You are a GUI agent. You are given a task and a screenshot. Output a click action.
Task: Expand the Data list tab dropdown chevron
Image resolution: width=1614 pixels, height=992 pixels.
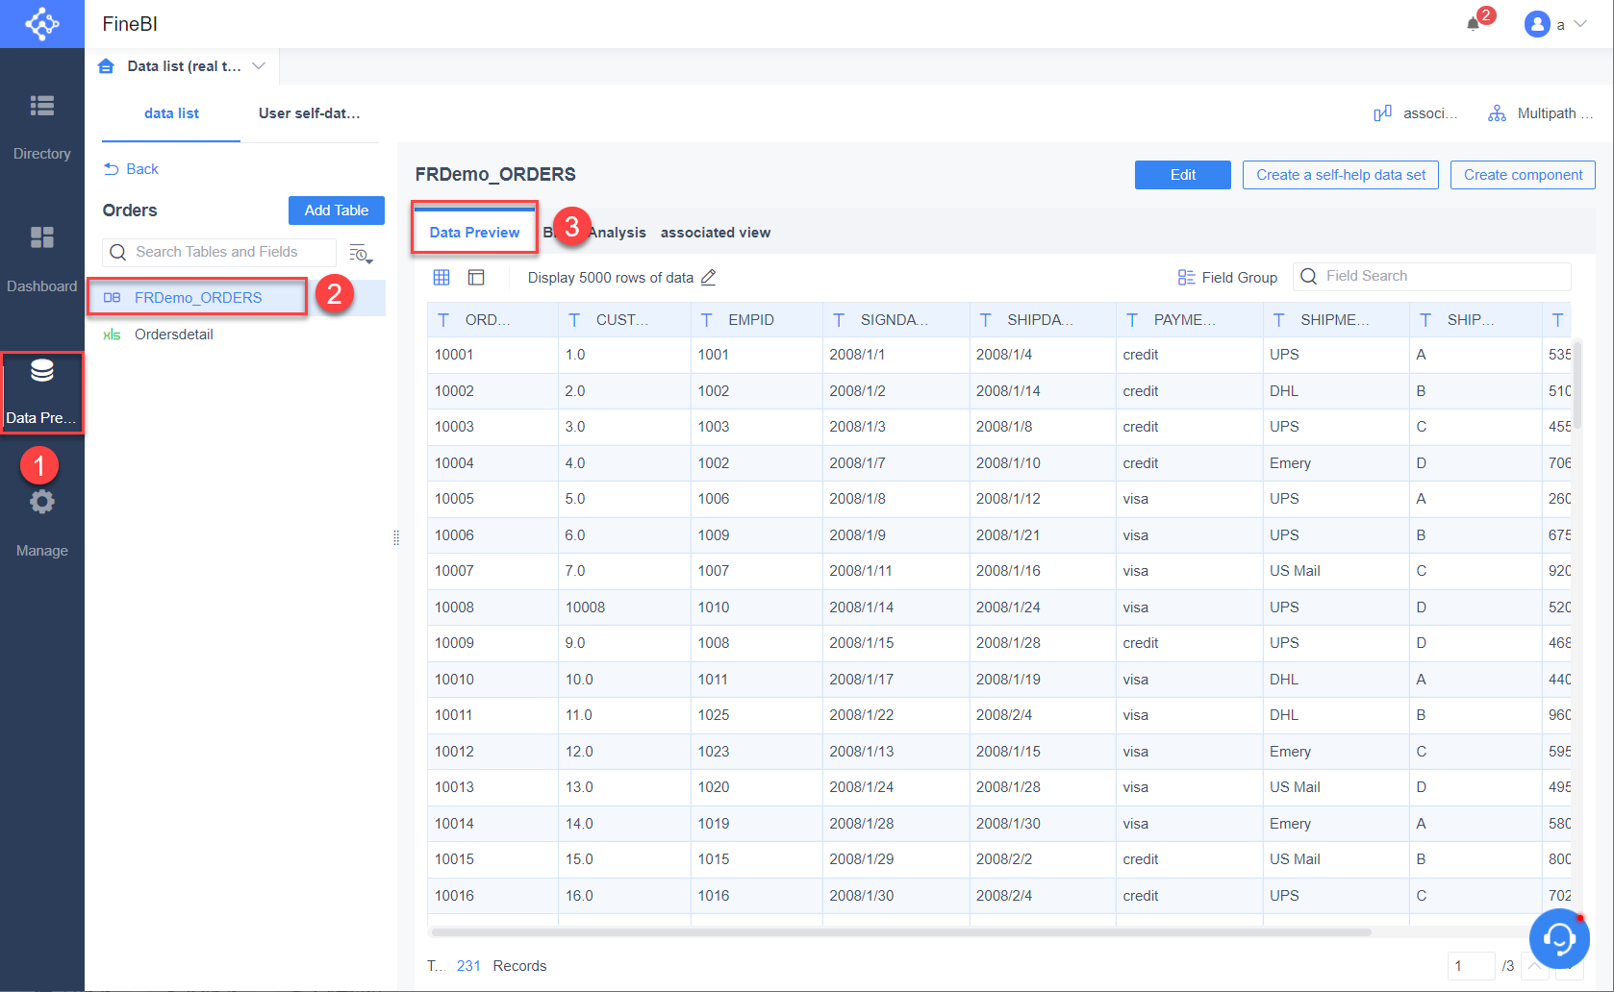[x=259, y=66]
